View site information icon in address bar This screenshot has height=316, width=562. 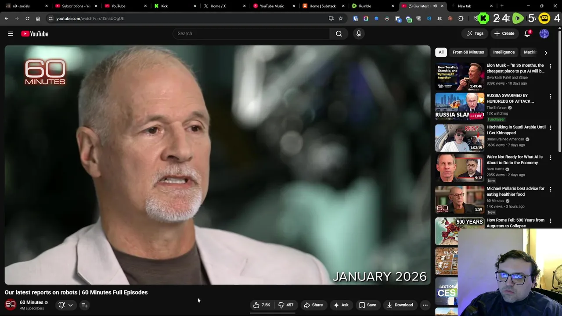[x=50, y=18]
